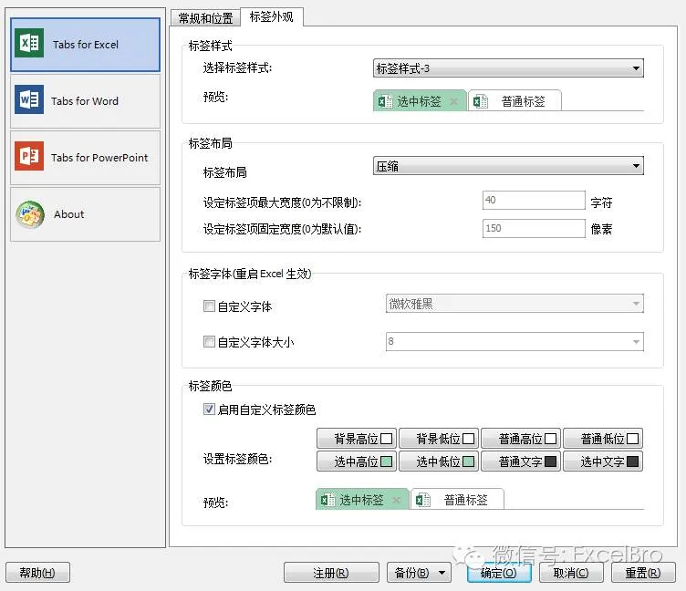Open the 选择标签样式 dropdown

point(508,68)
